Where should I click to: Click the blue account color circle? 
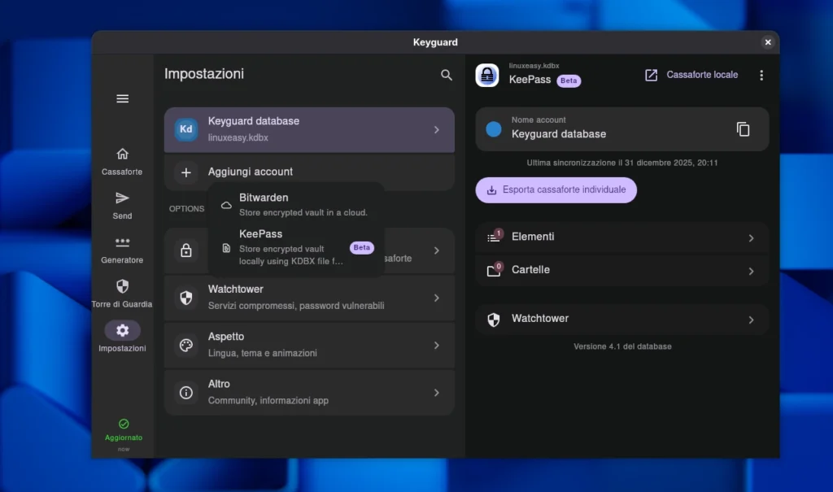click(493, 129)
